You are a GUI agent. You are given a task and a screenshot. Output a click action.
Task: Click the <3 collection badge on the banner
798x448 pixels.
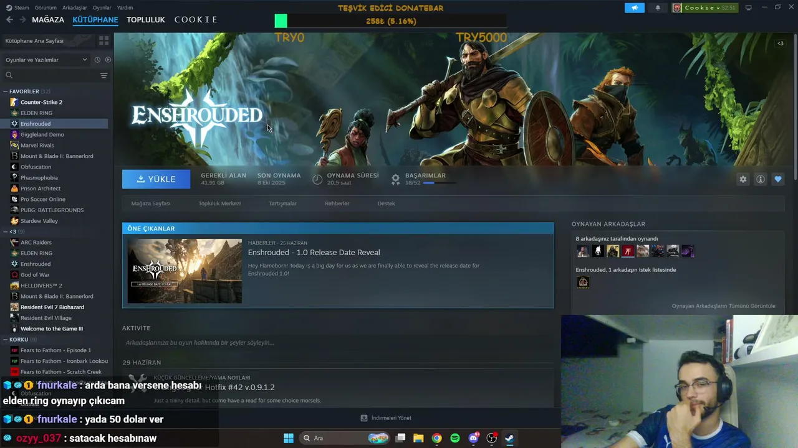[780, 44]
